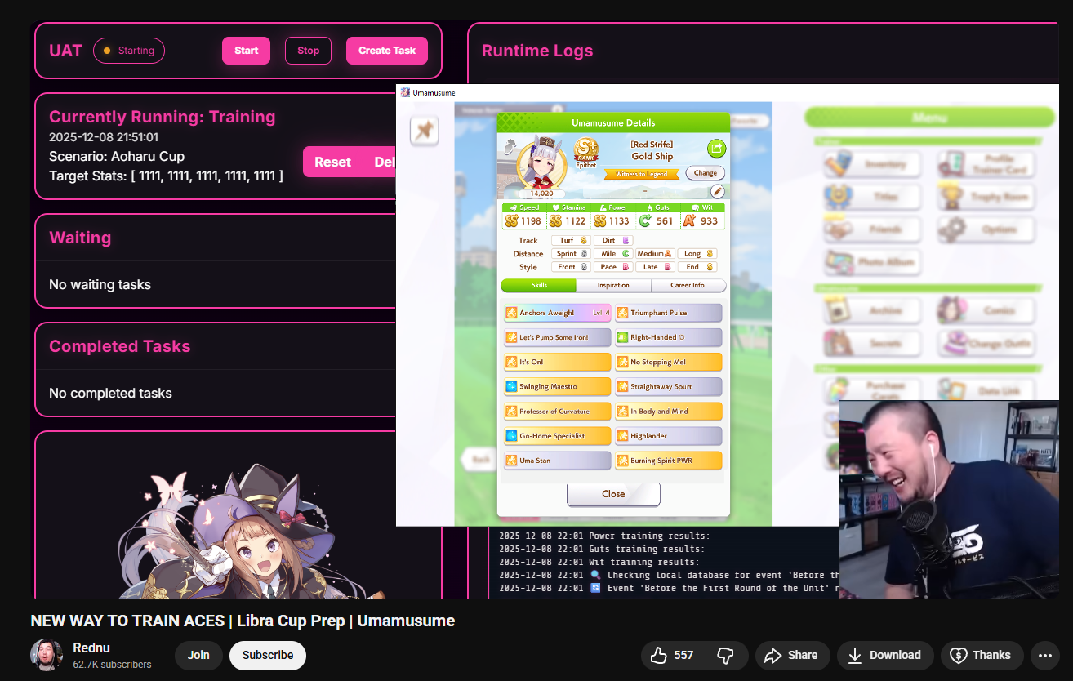
Task: Click the Join channel button
Action: pyautogui.click(x=198, y=655)
